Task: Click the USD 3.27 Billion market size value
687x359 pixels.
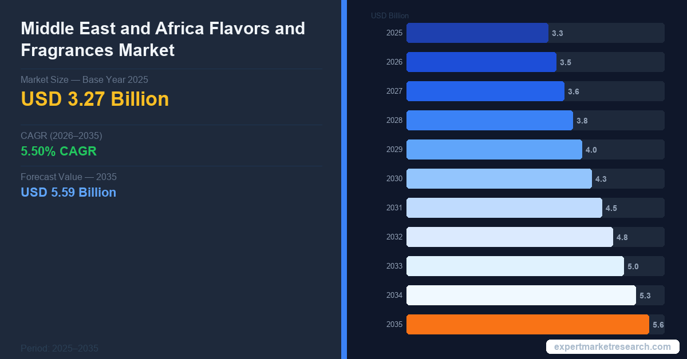Action: [95, 99]
